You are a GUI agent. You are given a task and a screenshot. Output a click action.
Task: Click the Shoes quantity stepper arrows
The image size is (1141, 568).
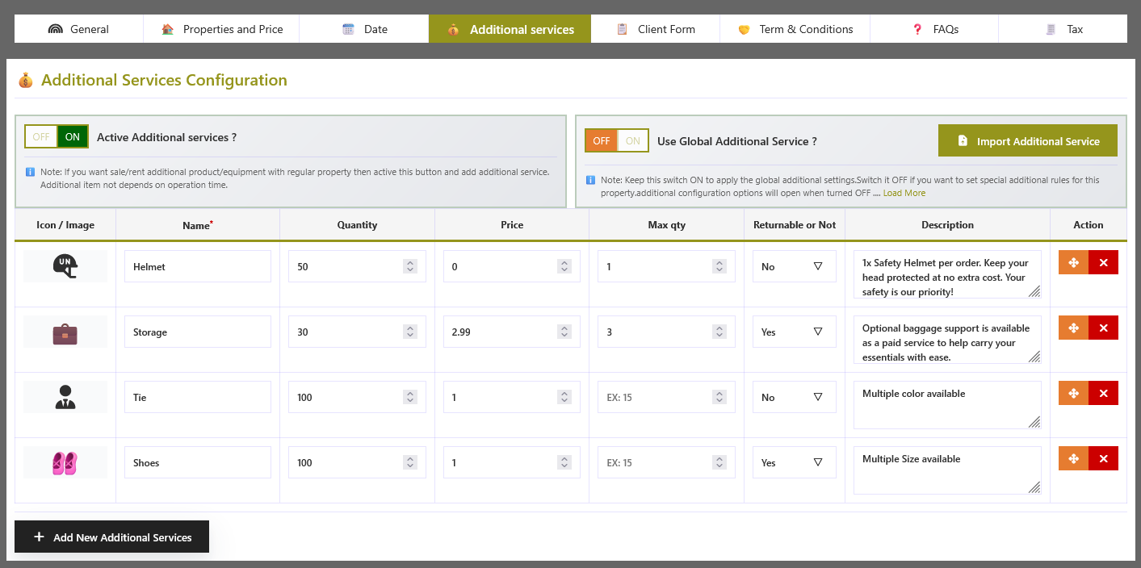coord(410,462)
